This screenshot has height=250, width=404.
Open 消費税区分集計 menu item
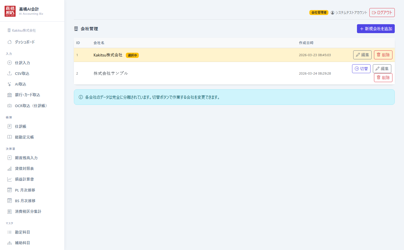point(32,211)
